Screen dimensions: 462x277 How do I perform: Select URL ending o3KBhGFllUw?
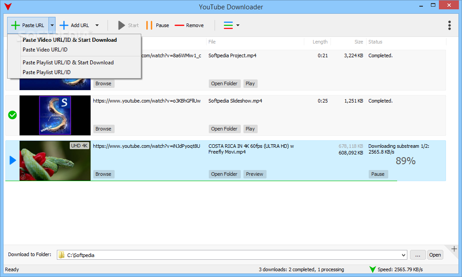(147, 101)
